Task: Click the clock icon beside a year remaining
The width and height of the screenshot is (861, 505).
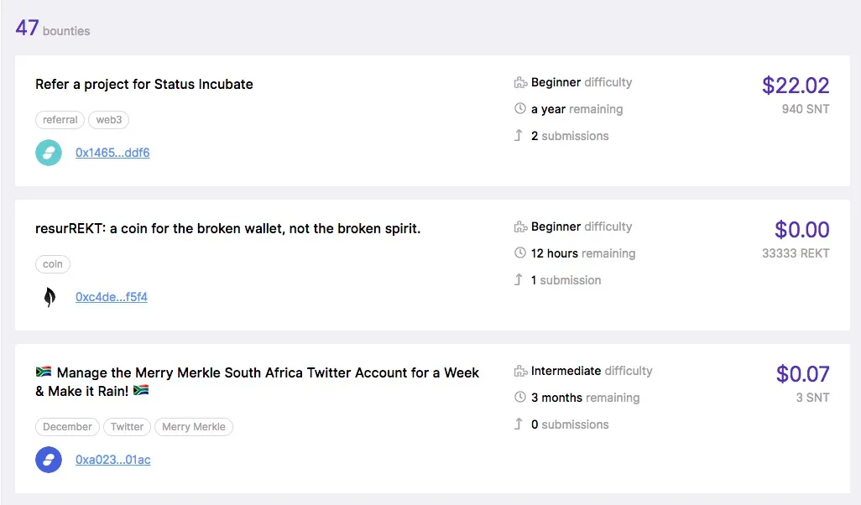Action: [x=520, y=109]
